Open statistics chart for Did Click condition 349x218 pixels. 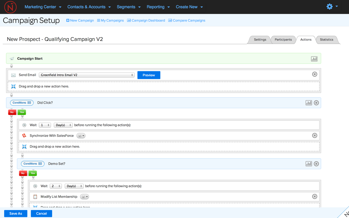click(309, 103)
